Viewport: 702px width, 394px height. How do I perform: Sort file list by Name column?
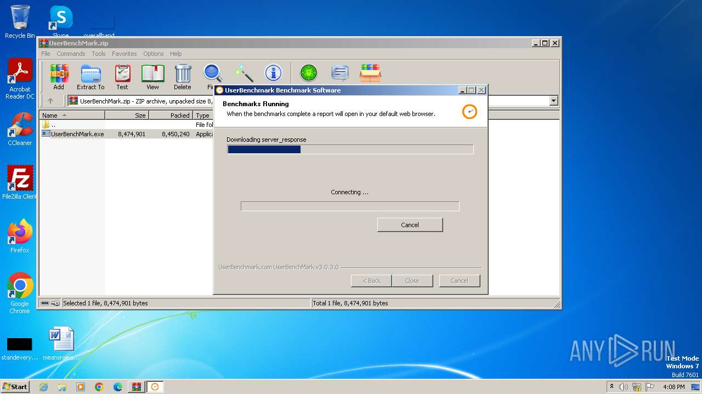(72, 115)
